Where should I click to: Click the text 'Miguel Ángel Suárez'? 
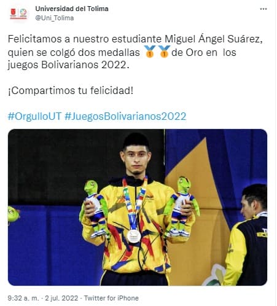point(213,39)
